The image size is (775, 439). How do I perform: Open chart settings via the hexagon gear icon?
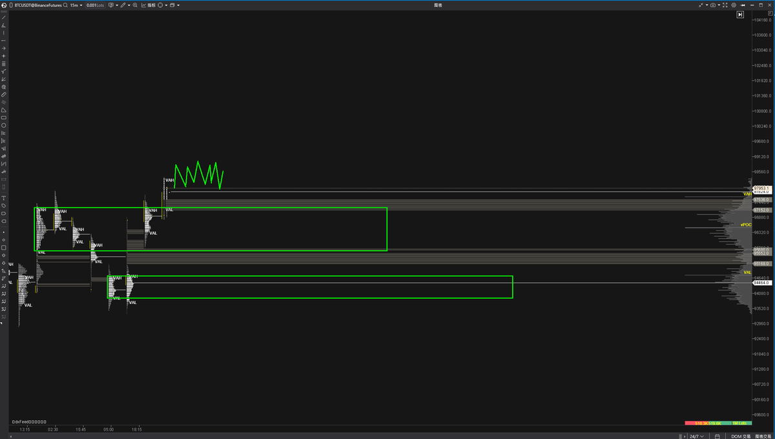[x=734, y=5]
